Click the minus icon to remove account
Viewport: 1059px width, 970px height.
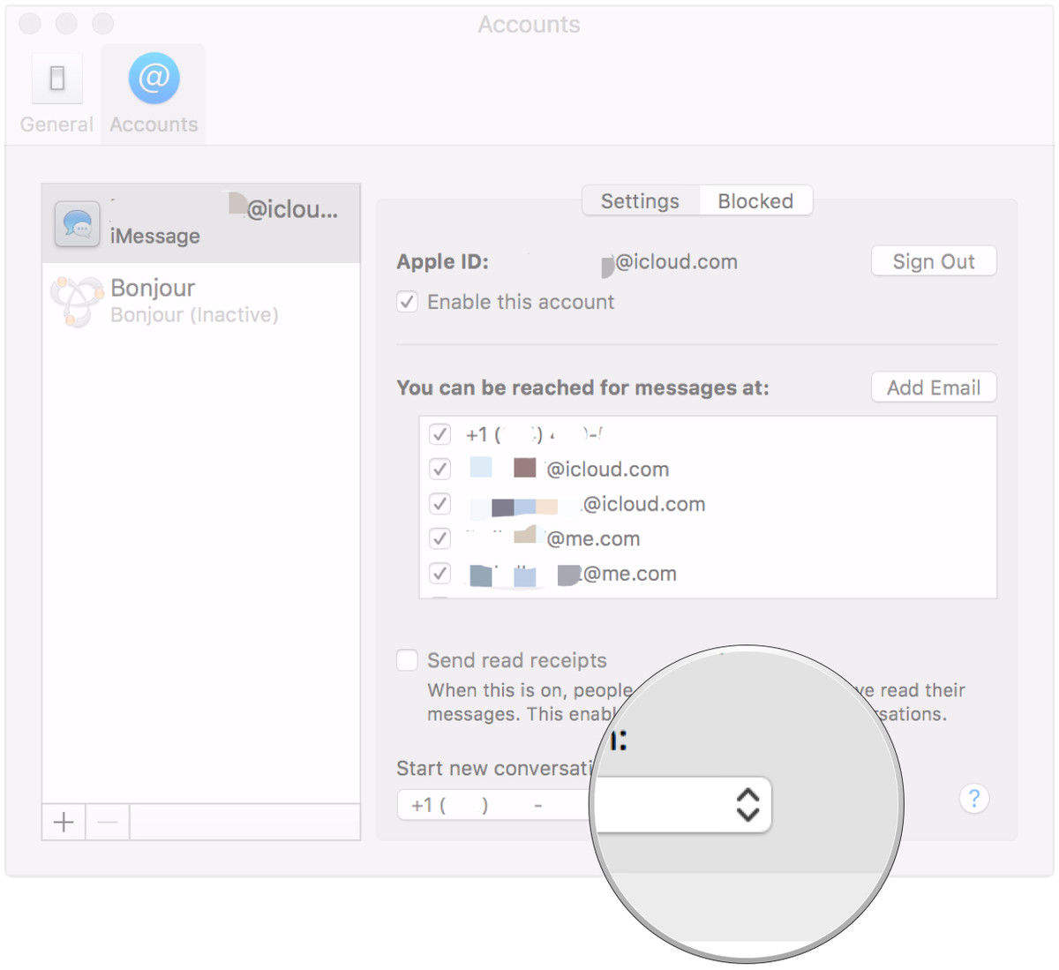108,823
